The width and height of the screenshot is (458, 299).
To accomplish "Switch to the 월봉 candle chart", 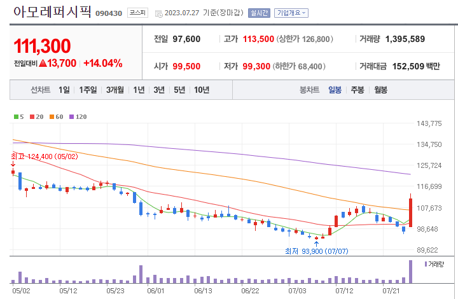I will [380, 90].
